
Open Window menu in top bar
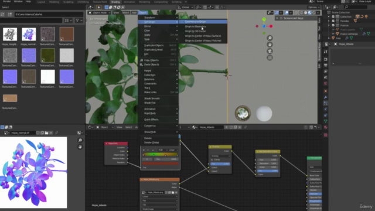(18, 1)
